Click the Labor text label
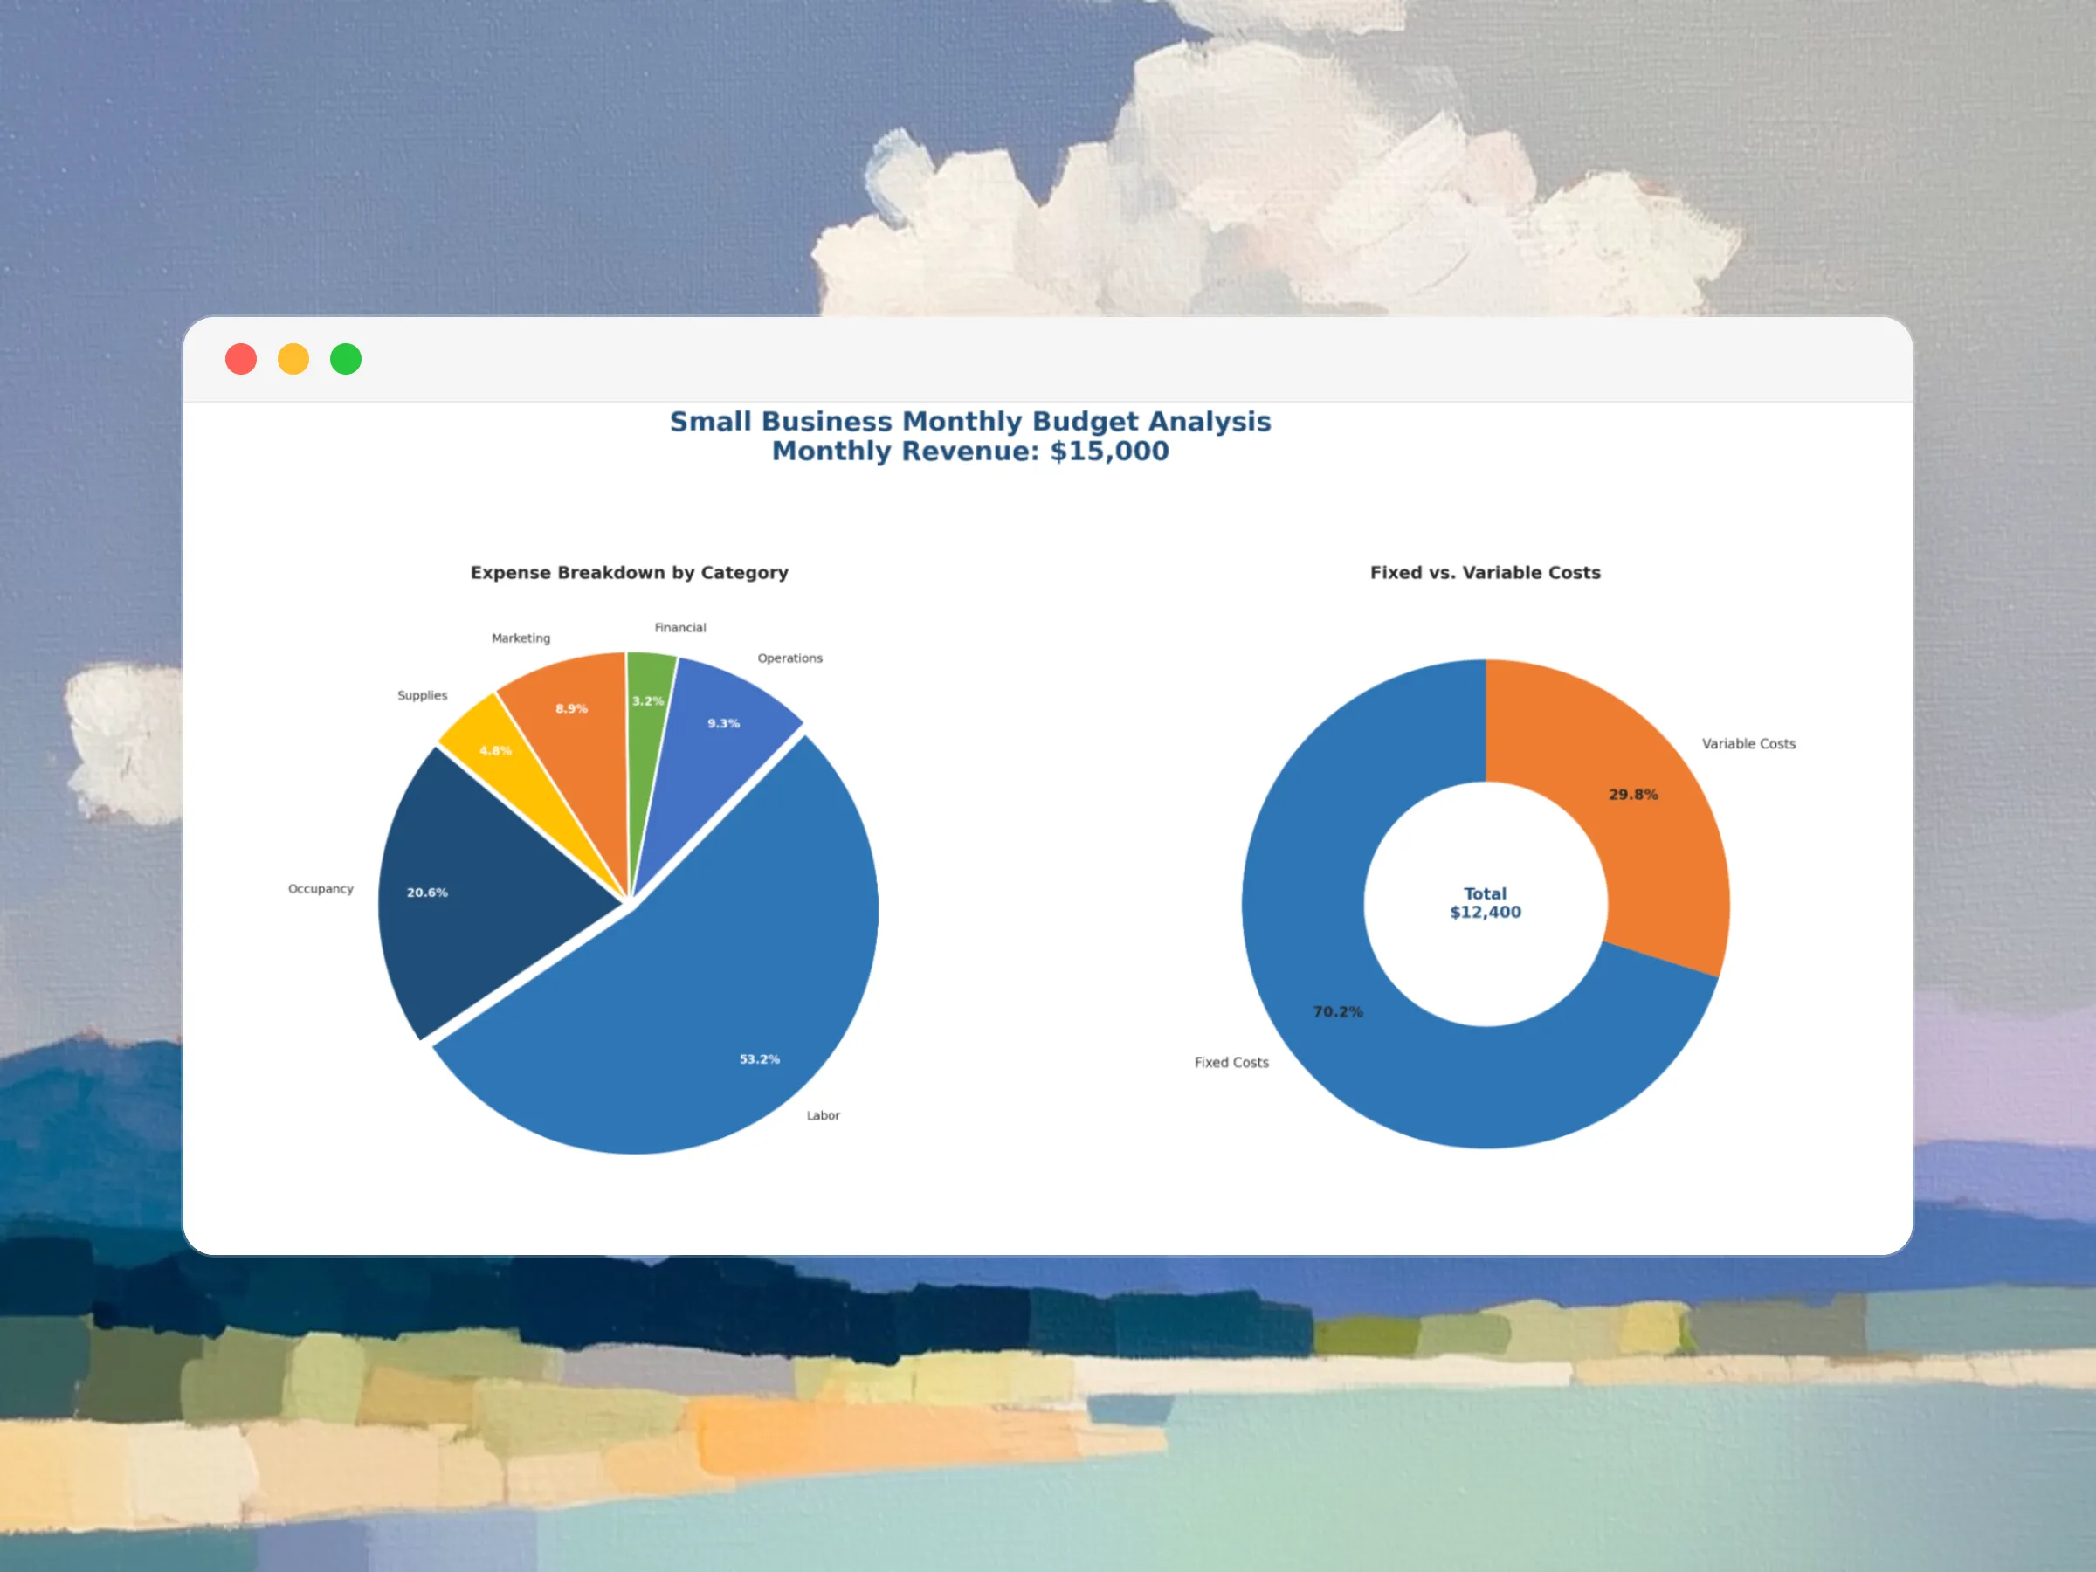 823,1115
